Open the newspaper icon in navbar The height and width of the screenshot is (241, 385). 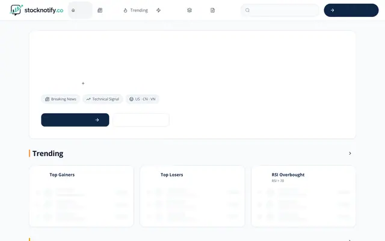tap(100, 10)
